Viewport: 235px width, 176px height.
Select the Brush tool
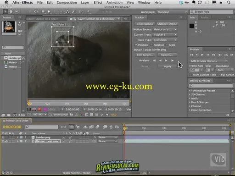point(62,11)
